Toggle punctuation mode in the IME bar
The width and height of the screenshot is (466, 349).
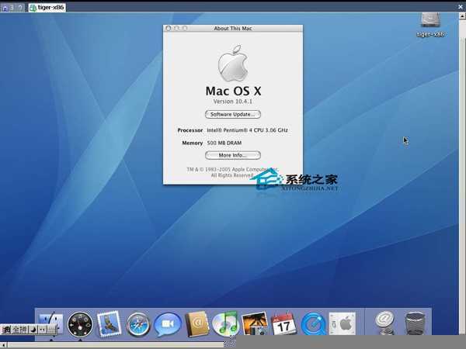[x=42, y=330]
